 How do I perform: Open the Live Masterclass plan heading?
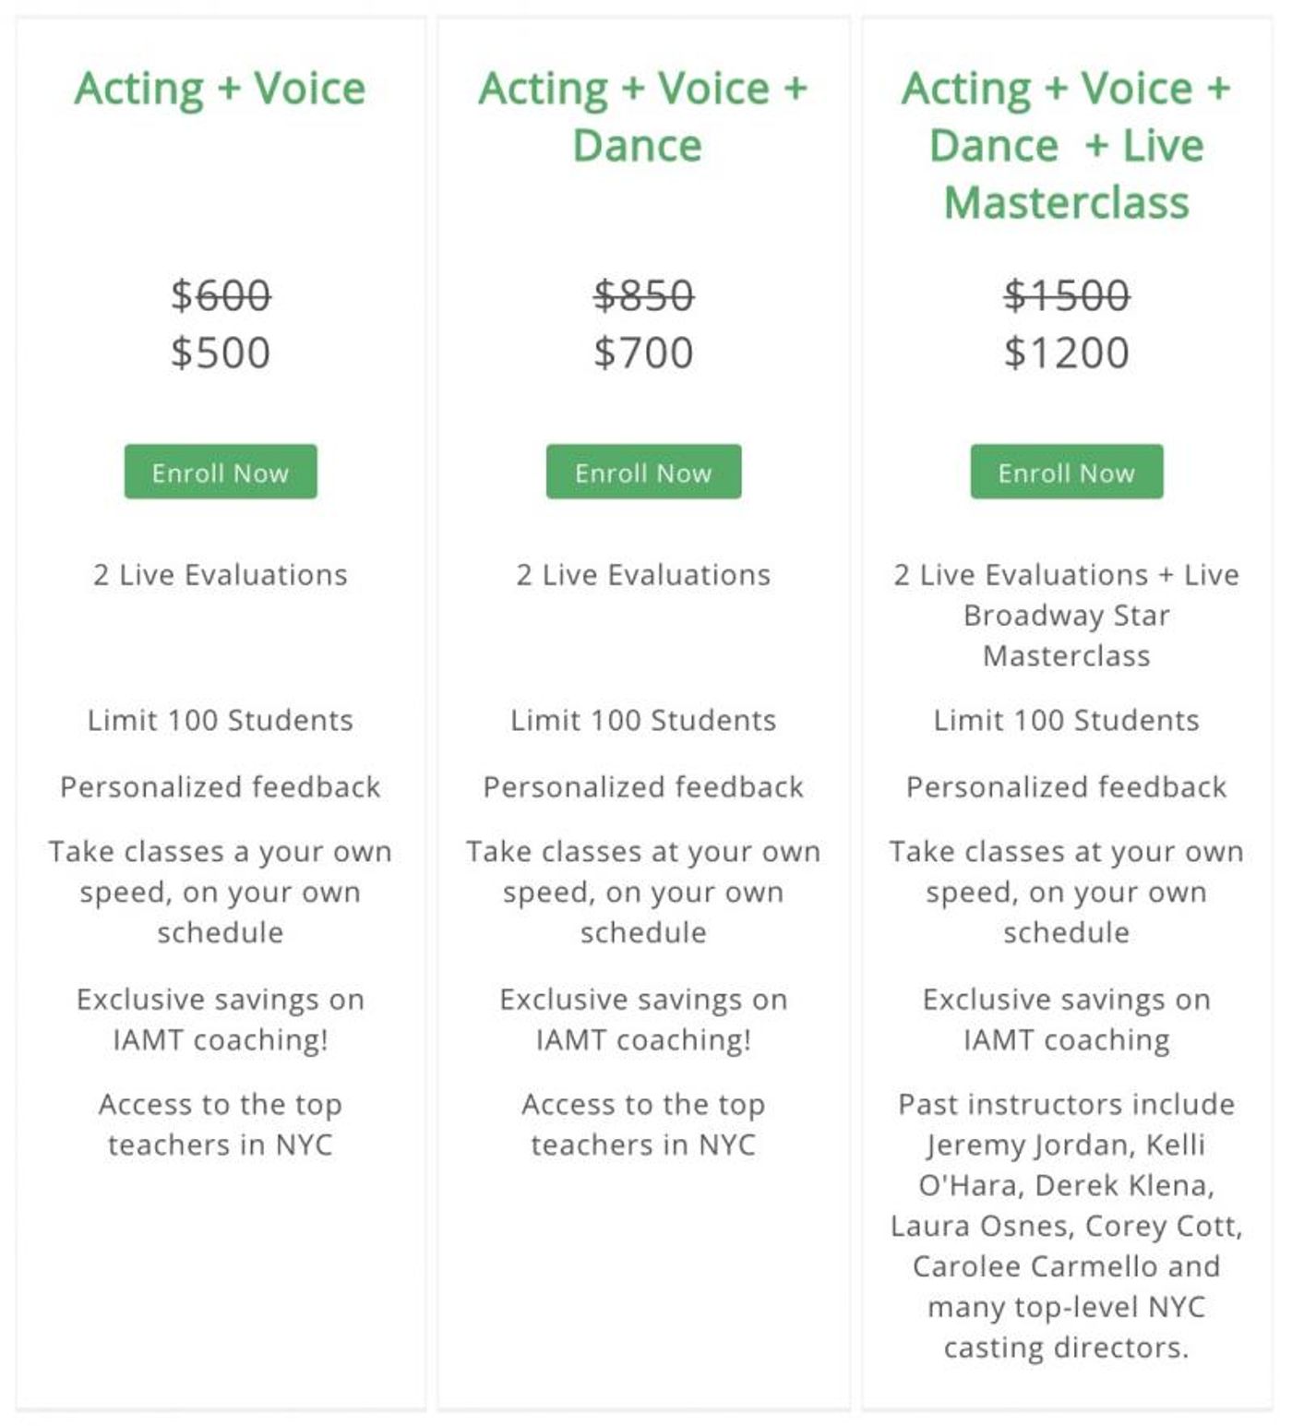pyautogui.click(x=1066, y=144)
